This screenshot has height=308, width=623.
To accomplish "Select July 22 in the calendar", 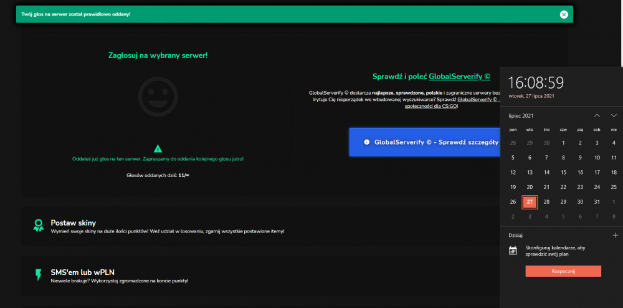I will 563,187.
